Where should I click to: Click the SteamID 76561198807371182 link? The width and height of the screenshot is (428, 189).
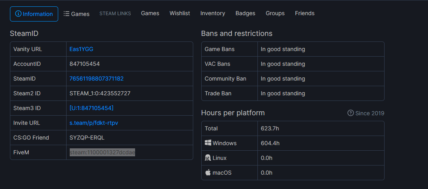96,79
